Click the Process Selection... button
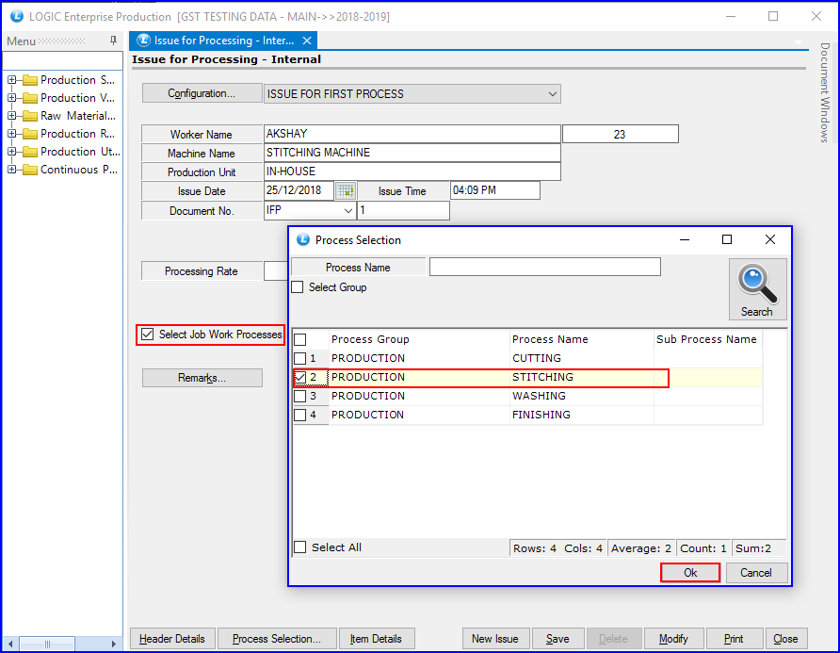The image size is (840, 653). click(x=277, y=639)
